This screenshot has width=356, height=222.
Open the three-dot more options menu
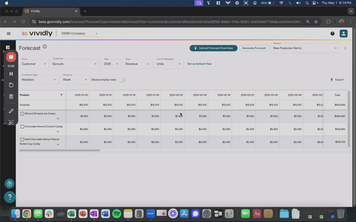point(345,48)
